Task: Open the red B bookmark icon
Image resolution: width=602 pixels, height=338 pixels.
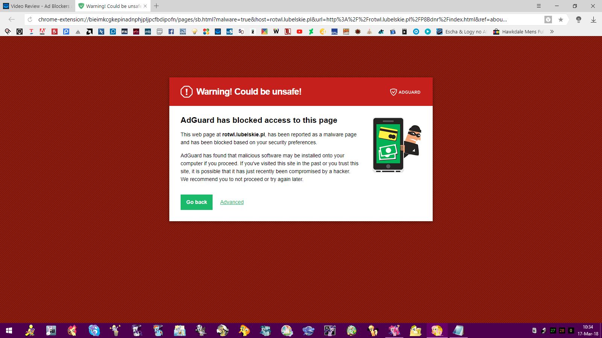Action: pyautogui.click(x=55, y=32)
